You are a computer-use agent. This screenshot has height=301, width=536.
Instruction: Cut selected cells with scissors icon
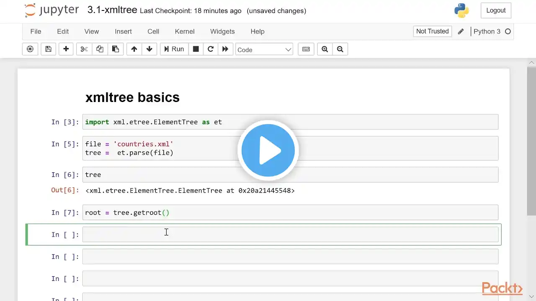coord(84,49)
